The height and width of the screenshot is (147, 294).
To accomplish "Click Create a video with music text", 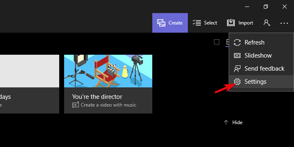I will [109, 105].
